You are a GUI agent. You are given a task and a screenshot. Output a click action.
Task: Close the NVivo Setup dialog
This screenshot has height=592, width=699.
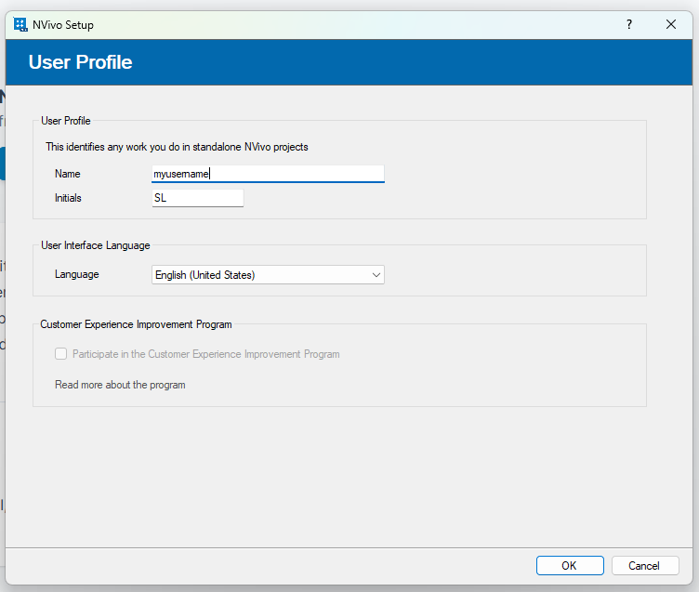coord(670,25)
